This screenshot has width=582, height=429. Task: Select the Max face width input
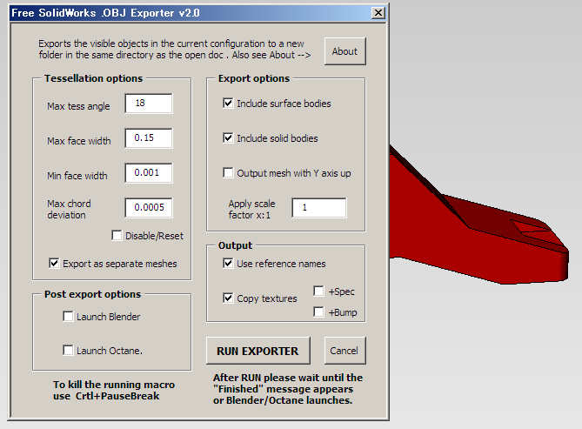pos(149,138)
